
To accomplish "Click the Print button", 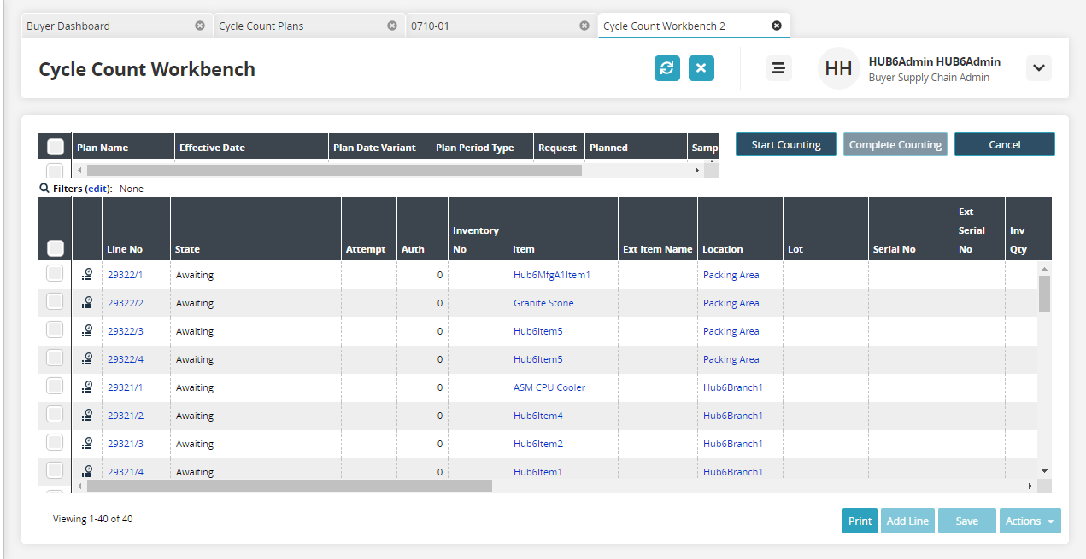I will (860, 521).
